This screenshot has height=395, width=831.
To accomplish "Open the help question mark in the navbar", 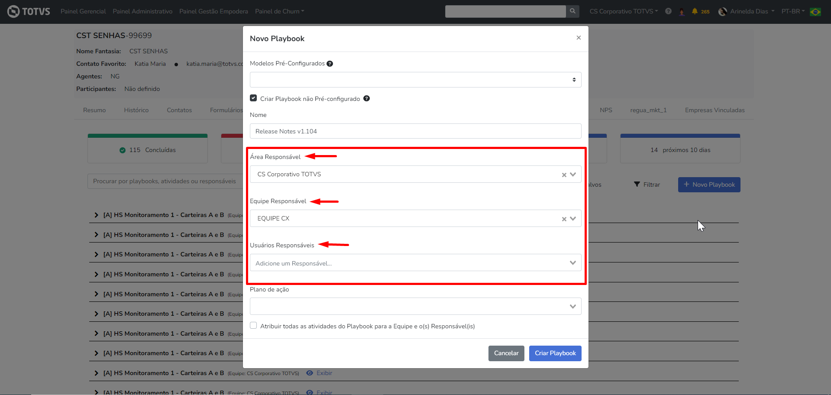I will [x=668, y=11].
